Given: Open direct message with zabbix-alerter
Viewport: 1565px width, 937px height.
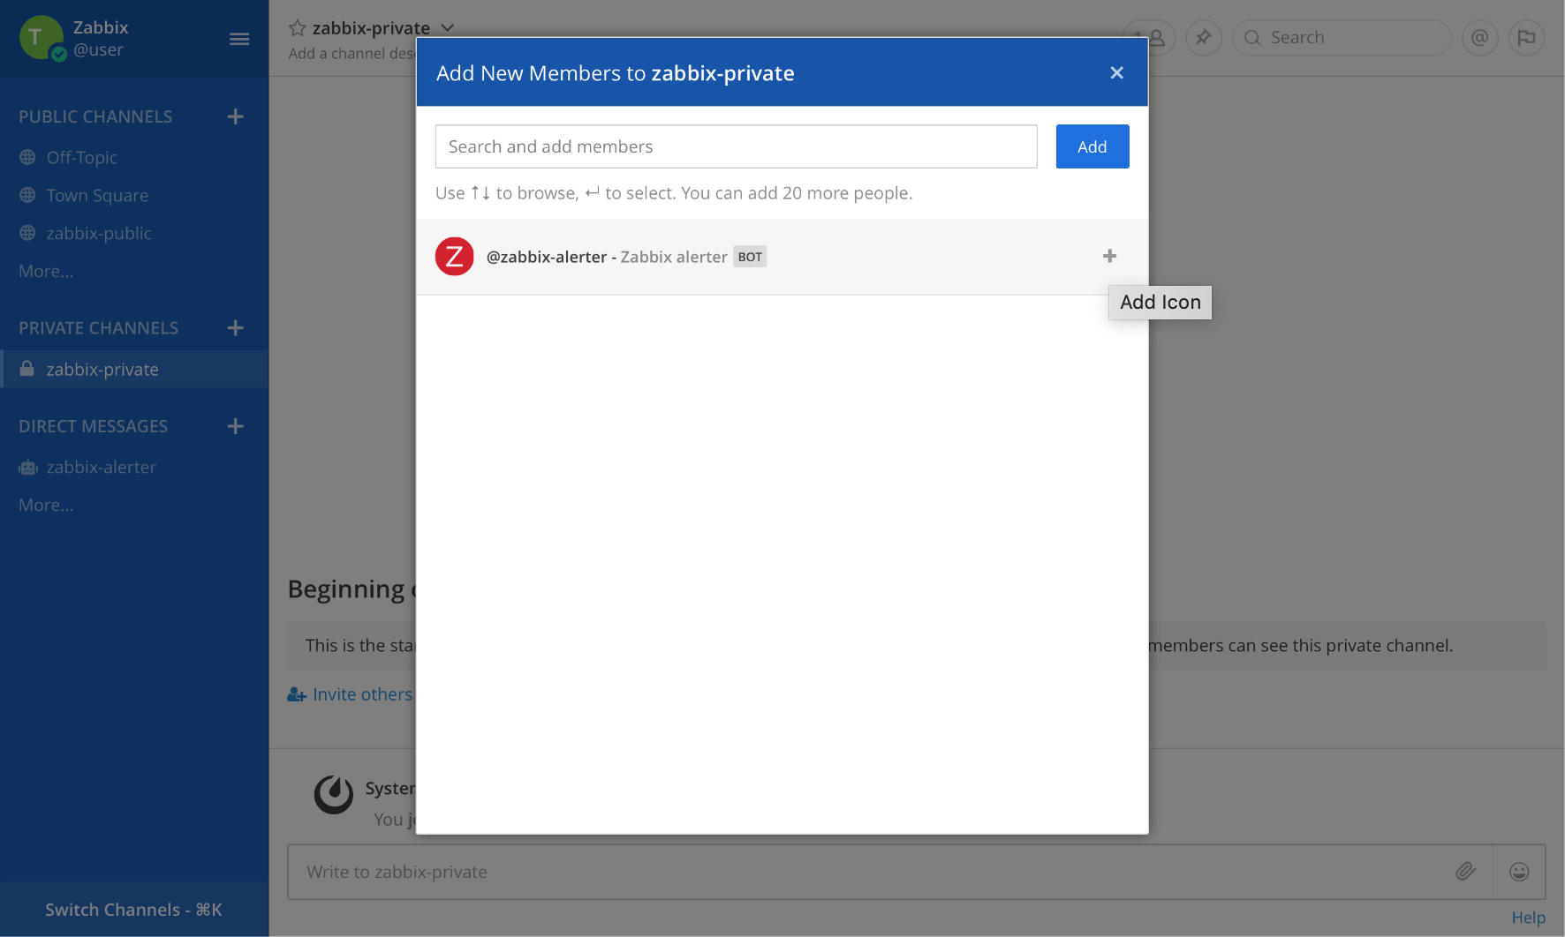Looking at the screenshot, I should [101, 467].
